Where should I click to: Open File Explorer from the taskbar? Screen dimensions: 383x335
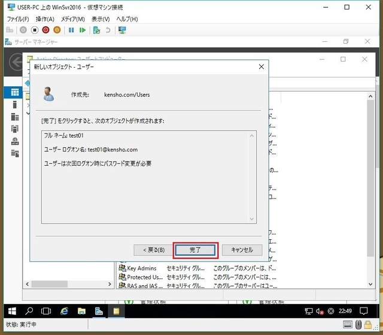coord(81,311)
